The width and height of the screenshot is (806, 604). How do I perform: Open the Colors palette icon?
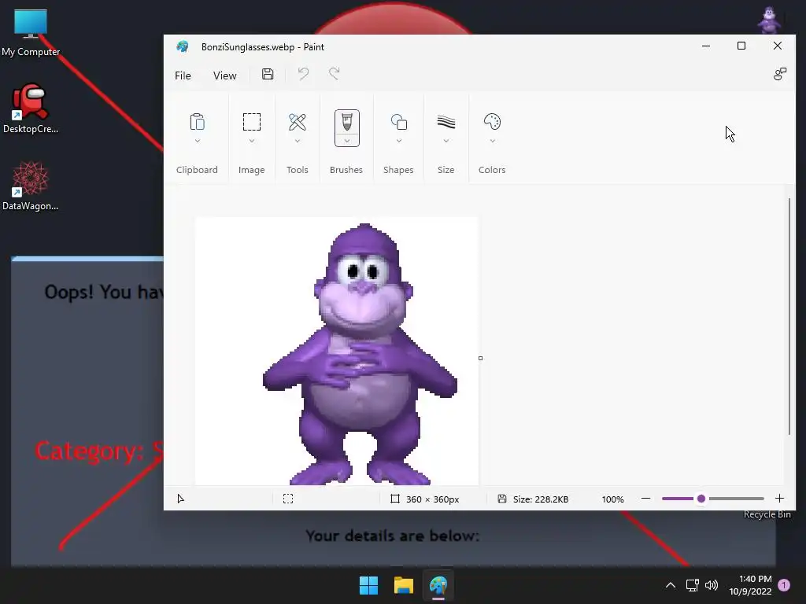pos(492,122)
